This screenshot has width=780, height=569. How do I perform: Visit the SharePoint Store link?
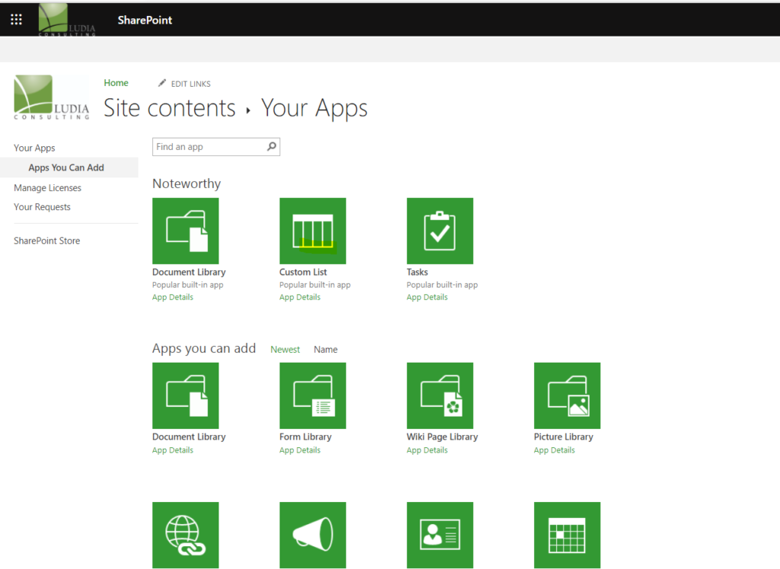(46, 240)
